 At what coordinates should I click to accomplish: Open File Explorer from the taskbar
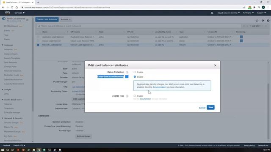tap(34, 150)
